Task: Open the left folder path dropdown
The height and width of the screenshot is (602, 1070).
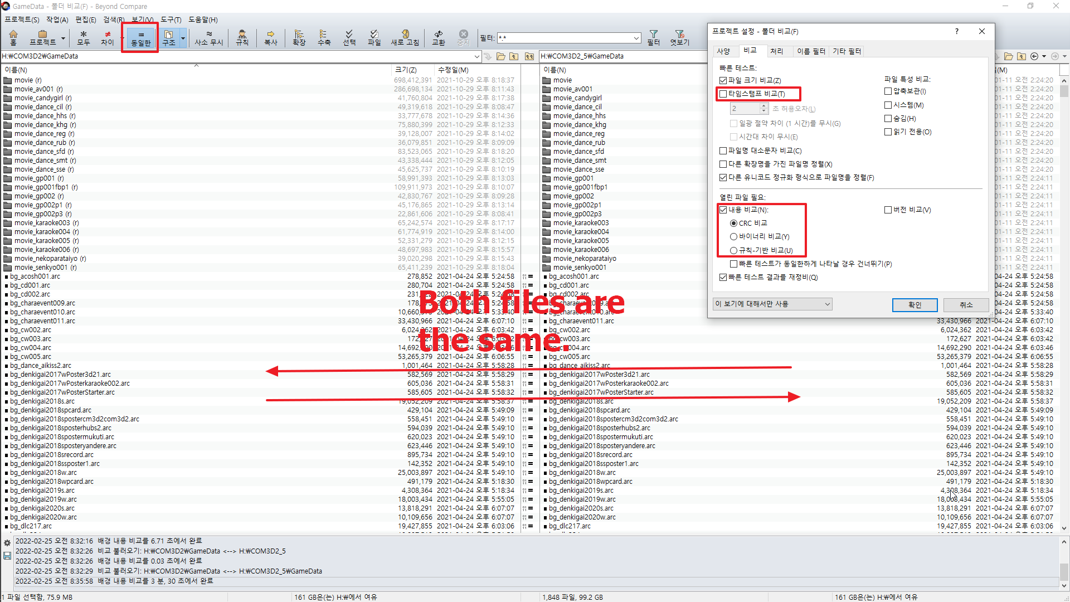Action: [477, 56]
